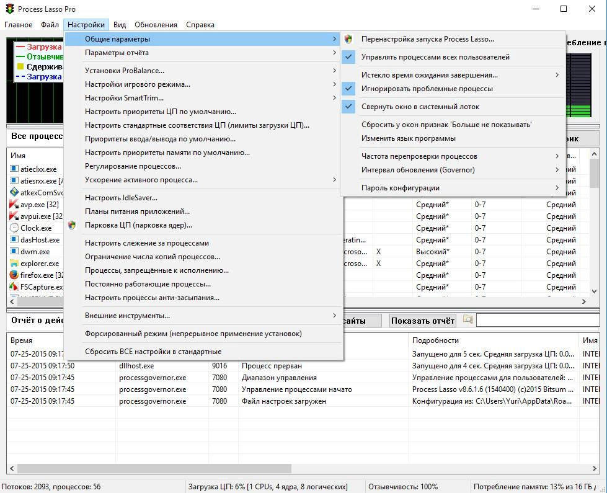Click the Время column header in log
Screen dimensions: 607x493
pyautogui.click(x=21, y=340)
